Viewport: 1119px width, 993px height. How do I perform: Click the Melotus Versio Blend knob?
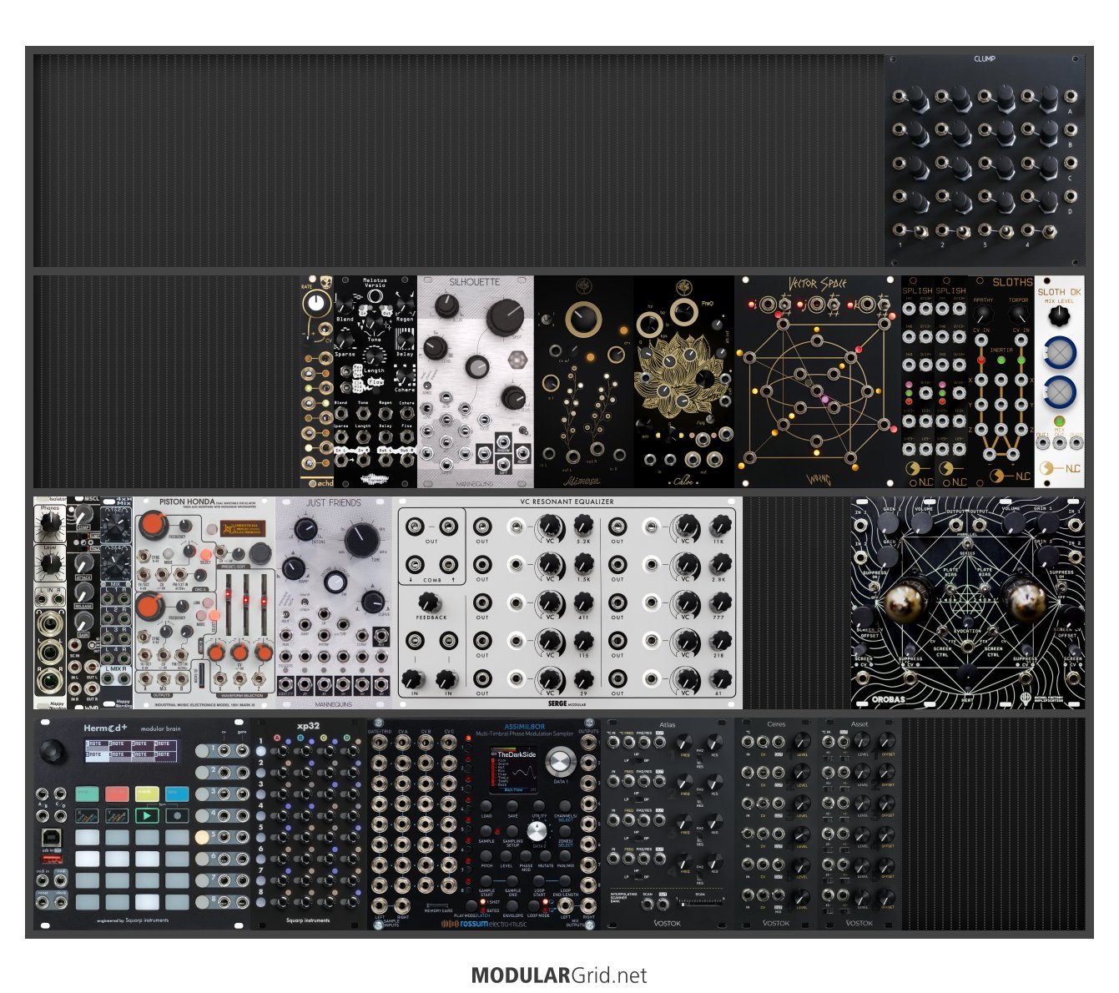pos(345,304)
